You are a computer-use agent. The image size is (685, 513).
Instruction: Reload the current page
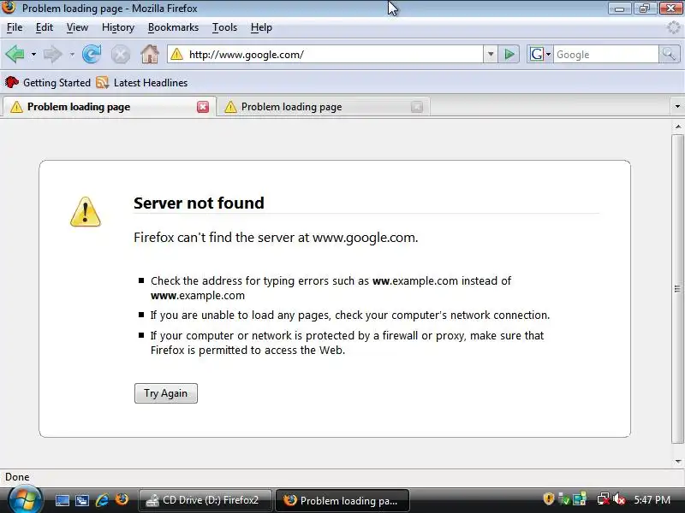tap(92, 54)
